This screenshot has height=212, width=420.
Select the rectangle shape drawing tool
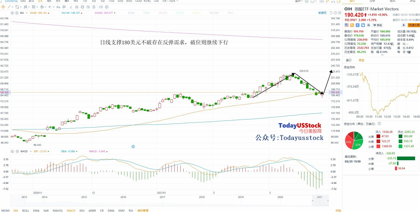point(17,7)
